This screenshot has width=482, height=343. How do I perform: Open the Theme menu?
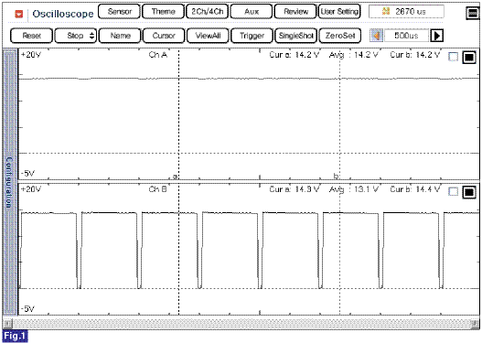(x=163, y=12)
